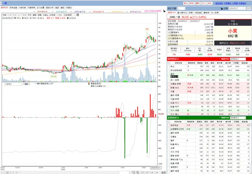
Task: Click the 2486 一詮 stock title text
Action: [175, 17]
